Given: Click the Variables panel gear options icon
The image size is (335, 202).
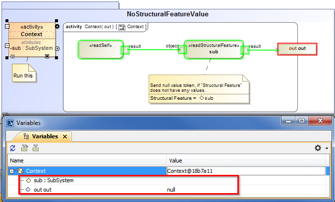Looking at the screenshot, I should click(318, 148).
